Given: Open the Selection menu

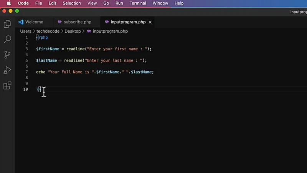Looking at the screenshot, I should [72, 3].
